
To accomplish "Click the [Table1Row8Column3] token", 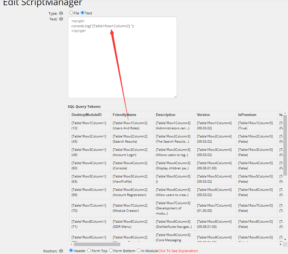I will (173, 222).
